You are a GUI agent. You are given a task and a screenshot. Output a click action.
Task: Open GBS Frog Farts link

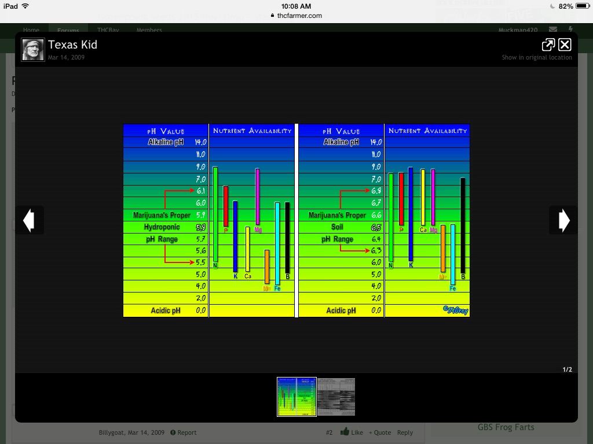pyautogui.click(x=506, y=427)
